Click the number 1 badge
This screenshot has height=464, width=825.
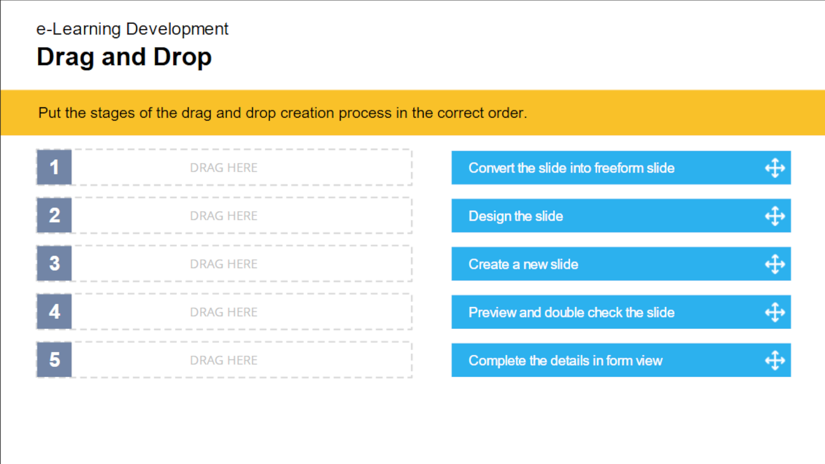pyautogui.click(x=54, y=167)
